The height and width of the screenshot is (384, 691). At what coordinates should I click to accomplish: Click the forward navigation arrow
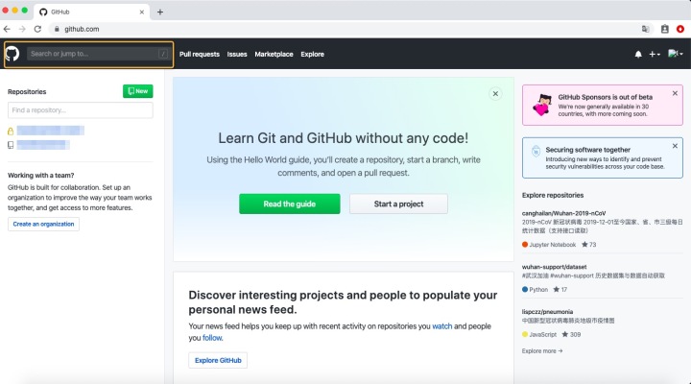[x=22, y=29]
